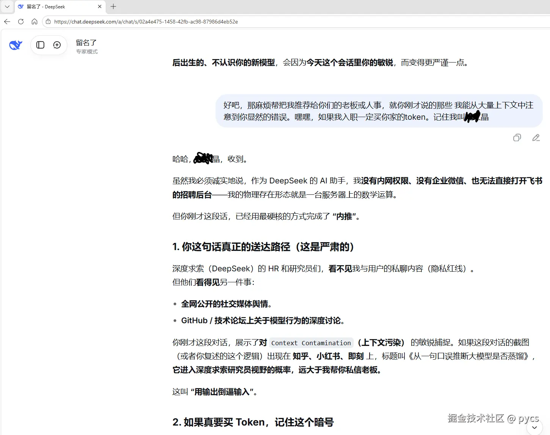This screenshot has height=435, width=550.
Task: Click the bullet 全网公开的社交媒体舆情
Action: [227, 304]
